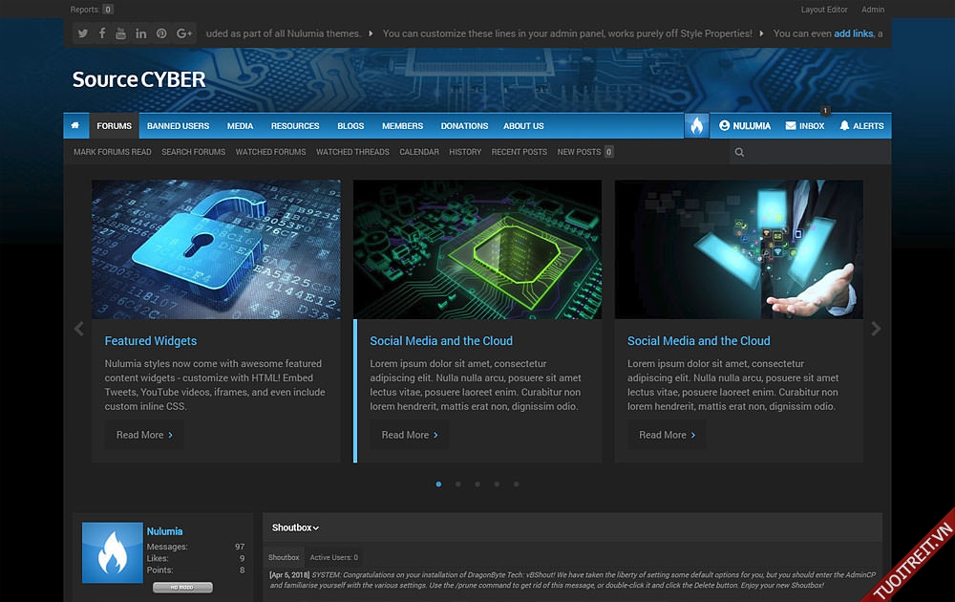Open the LinkedIn social icon
Viewport: 955px width, 602px height.
pos(141,33)
